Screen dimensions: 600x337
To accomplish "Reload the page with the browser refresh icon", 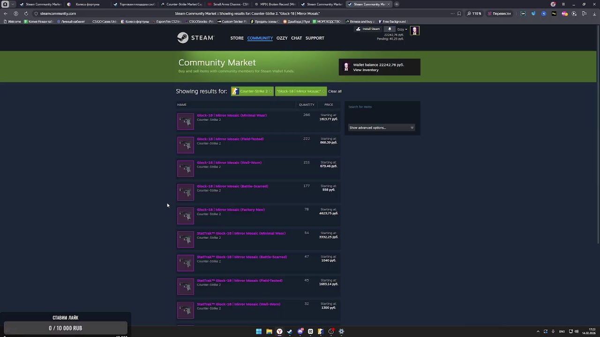I will [x=26, y=14].
